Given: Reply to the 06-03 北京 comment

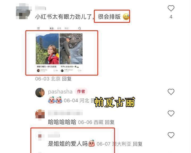Looking at the screenshot, I should pos(67,79).
